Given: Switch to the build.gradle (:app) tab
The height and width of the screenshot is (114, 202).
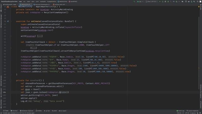Looking at the screenshot, I should (10, 4).
